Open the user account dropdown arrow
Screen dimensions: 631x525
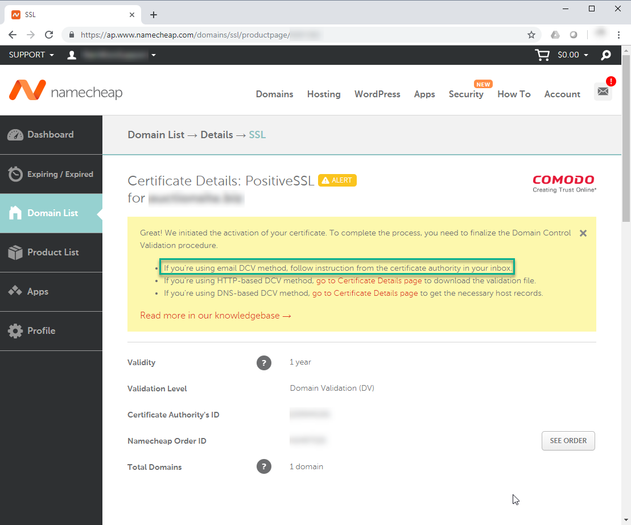153,55
